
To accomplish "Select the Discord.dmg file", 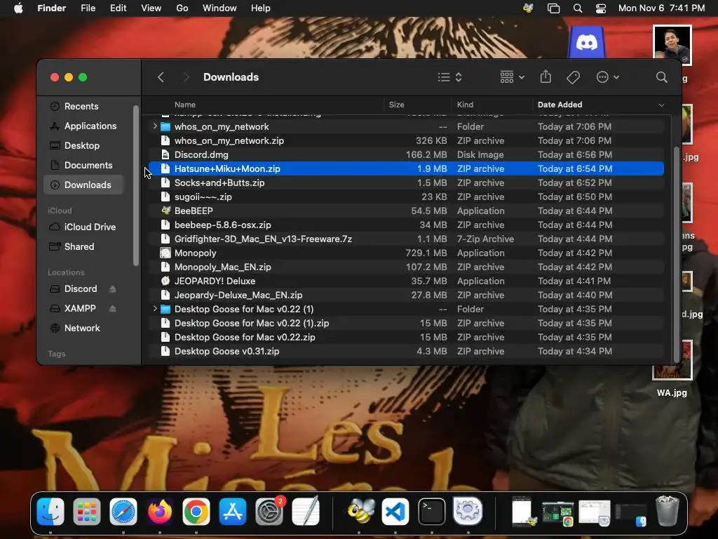I will tap(406, 155).
